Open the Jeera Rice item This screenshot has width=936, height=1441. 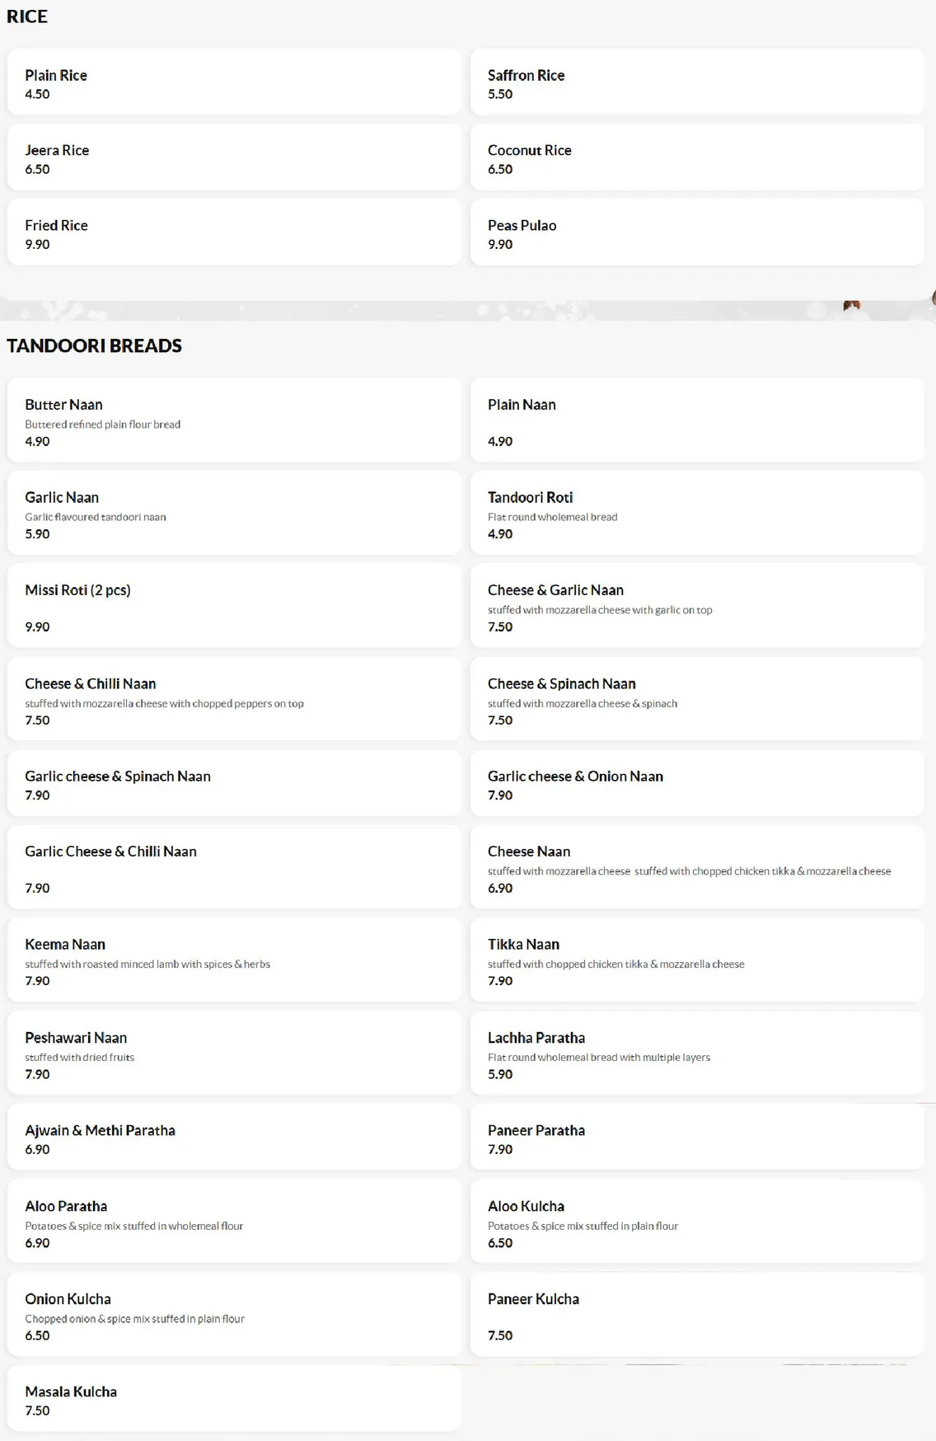click(234, 157)
